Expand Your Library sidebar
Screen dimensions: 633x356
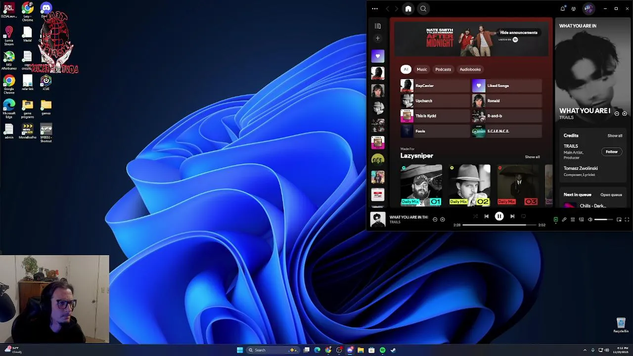pos(378,26)
